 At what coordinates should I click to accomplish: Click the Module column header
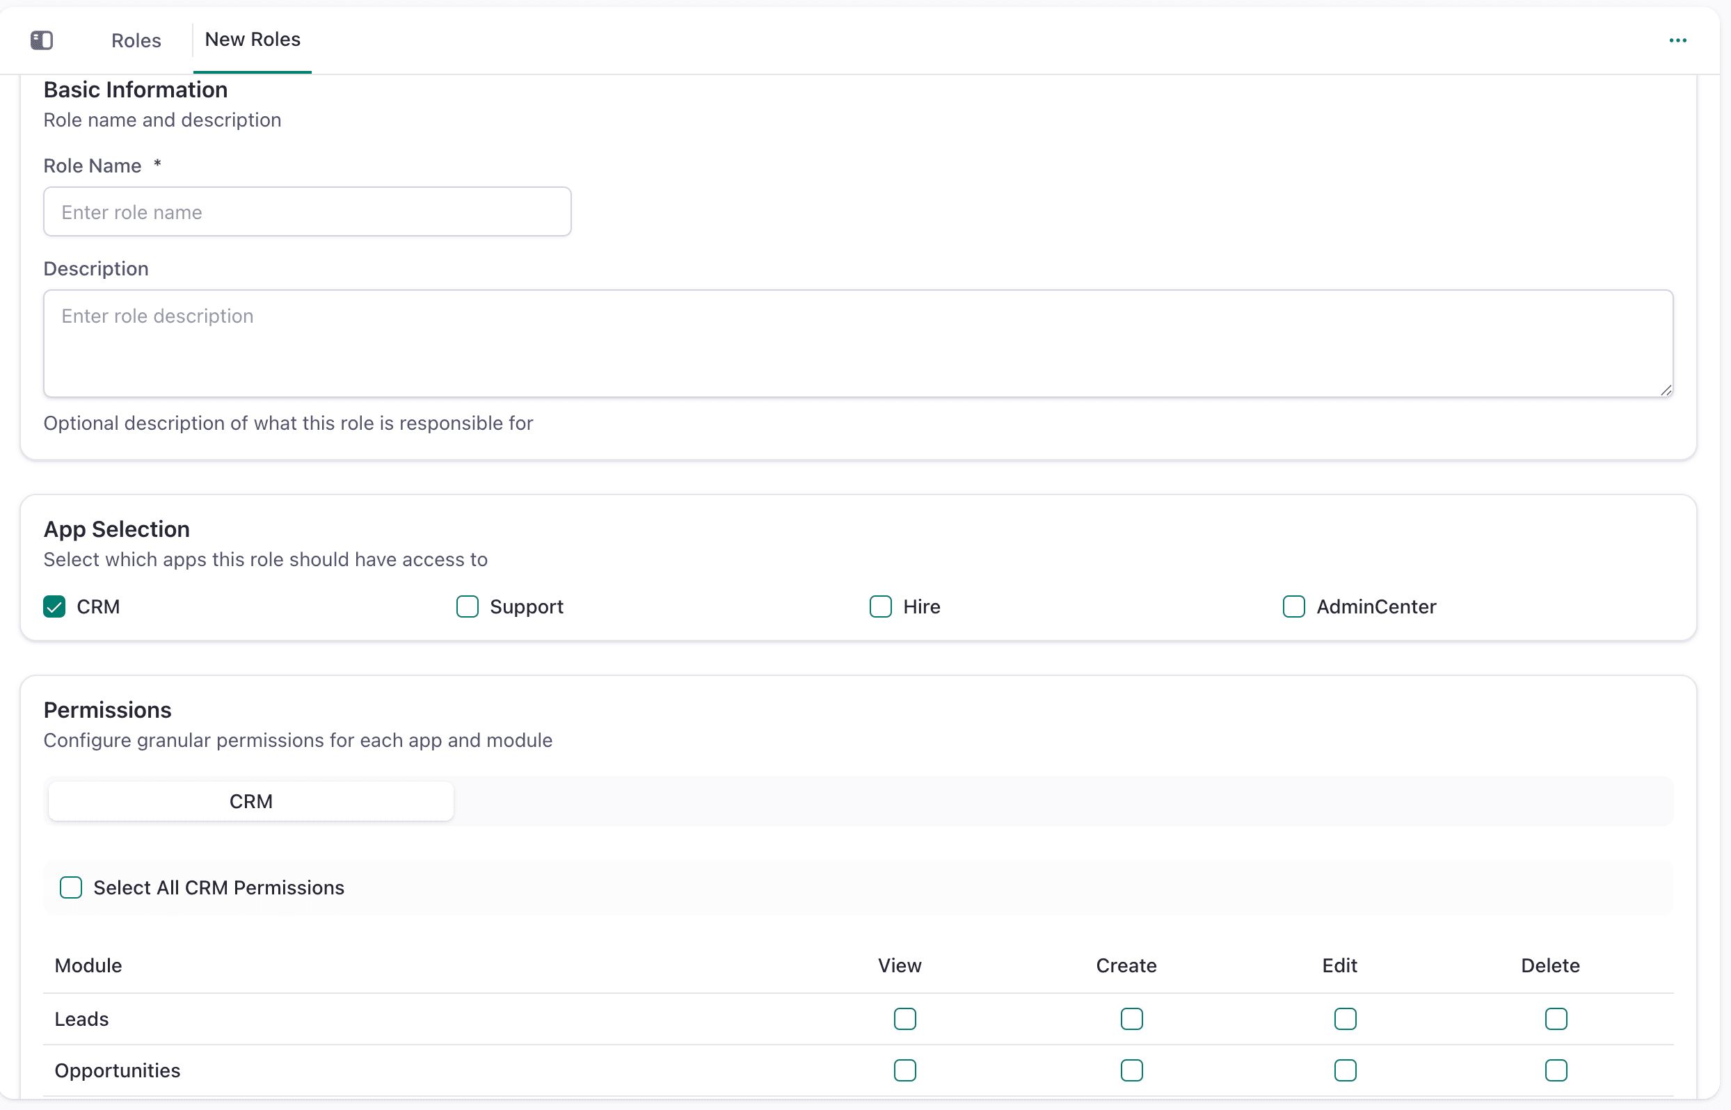click(x=88, y=966)
